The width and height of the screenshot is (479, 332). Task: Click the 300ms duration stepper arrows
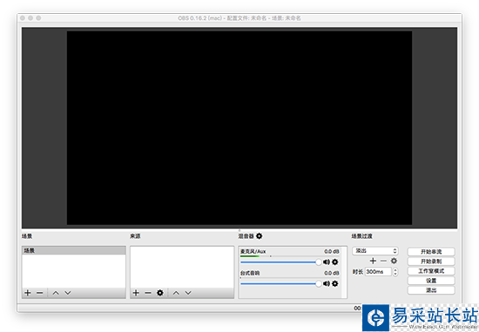395,272
